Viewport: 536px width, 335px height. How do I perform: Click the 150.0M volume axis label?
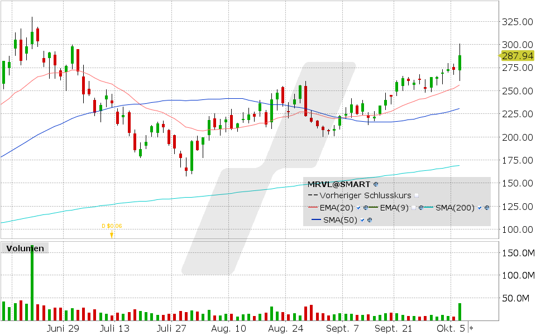518,253
